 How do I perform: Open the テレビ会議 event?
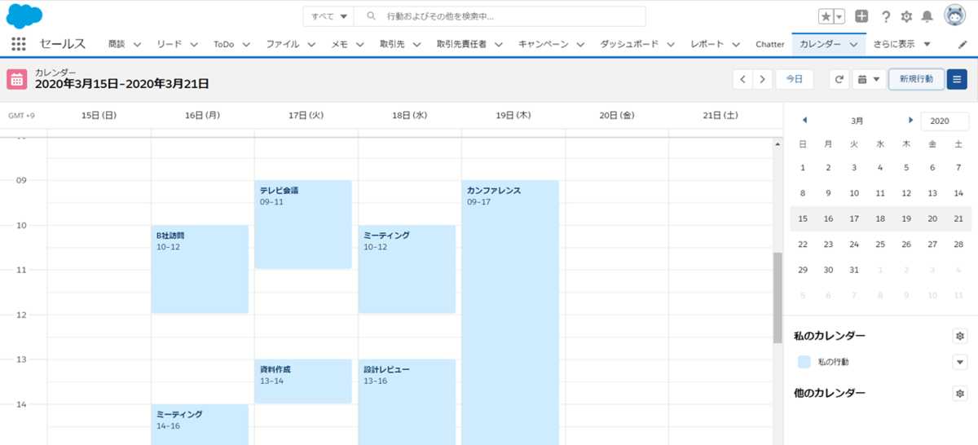[x=303, y=224]
